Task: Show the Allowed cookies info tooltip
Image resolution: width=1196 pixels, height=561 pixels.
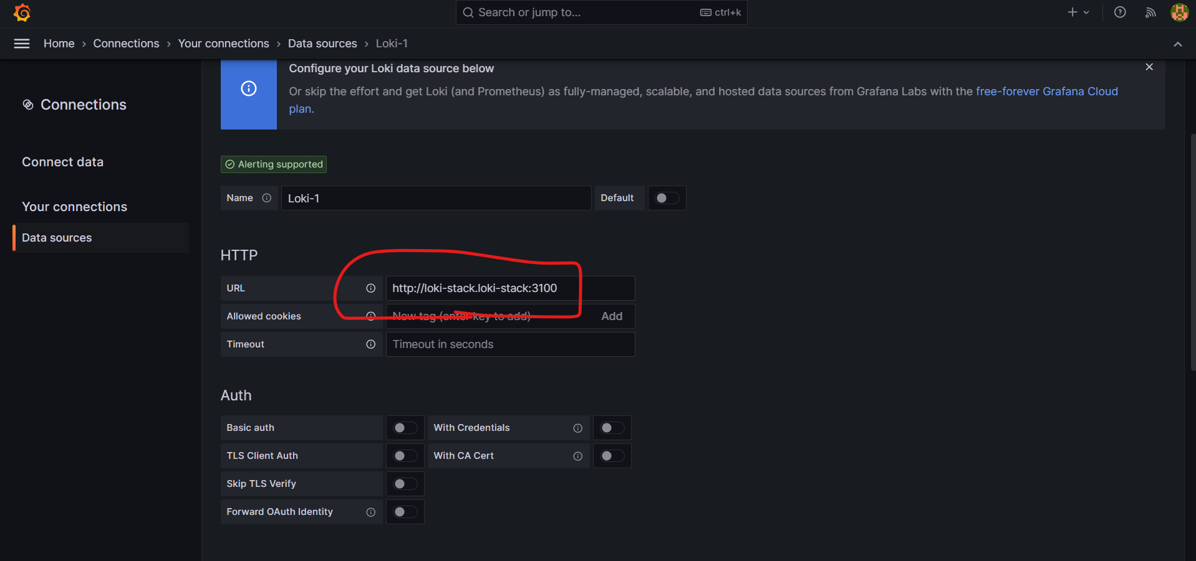Action: click(x=371, y=316)
